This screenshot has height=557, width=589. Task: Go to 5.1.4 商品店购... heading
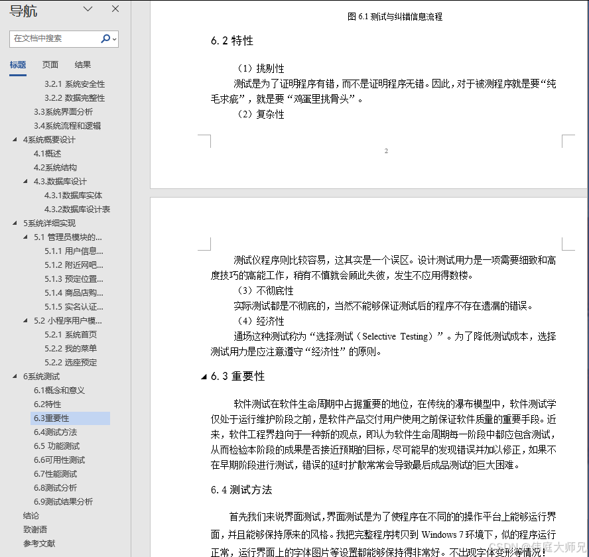point(74,292)
